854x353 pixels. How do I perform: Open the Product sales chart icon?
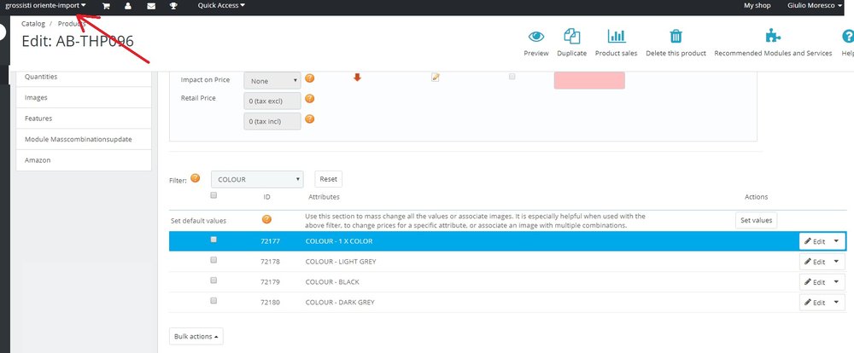616,37
